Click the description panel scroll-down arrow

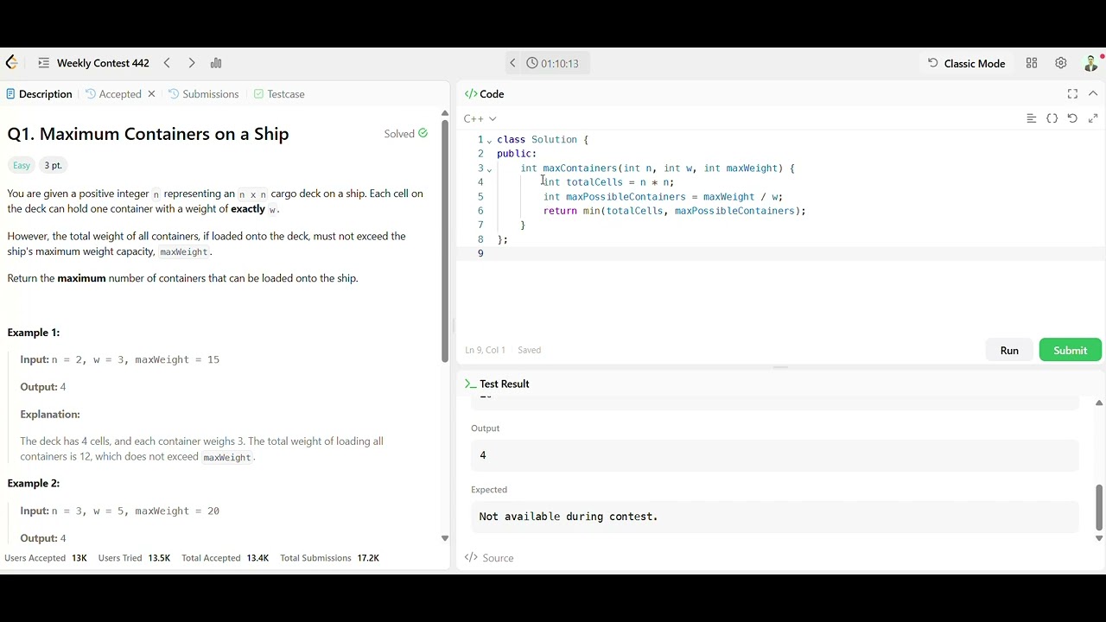[445, 538]
